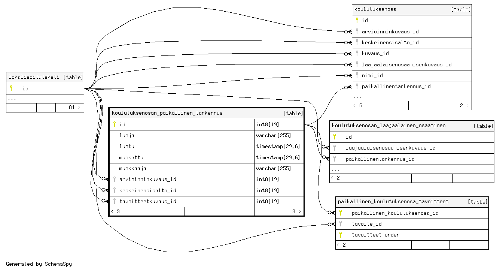
Task: Expand the '...' row in koulutuksenosa table
Action: click(358, 97)
